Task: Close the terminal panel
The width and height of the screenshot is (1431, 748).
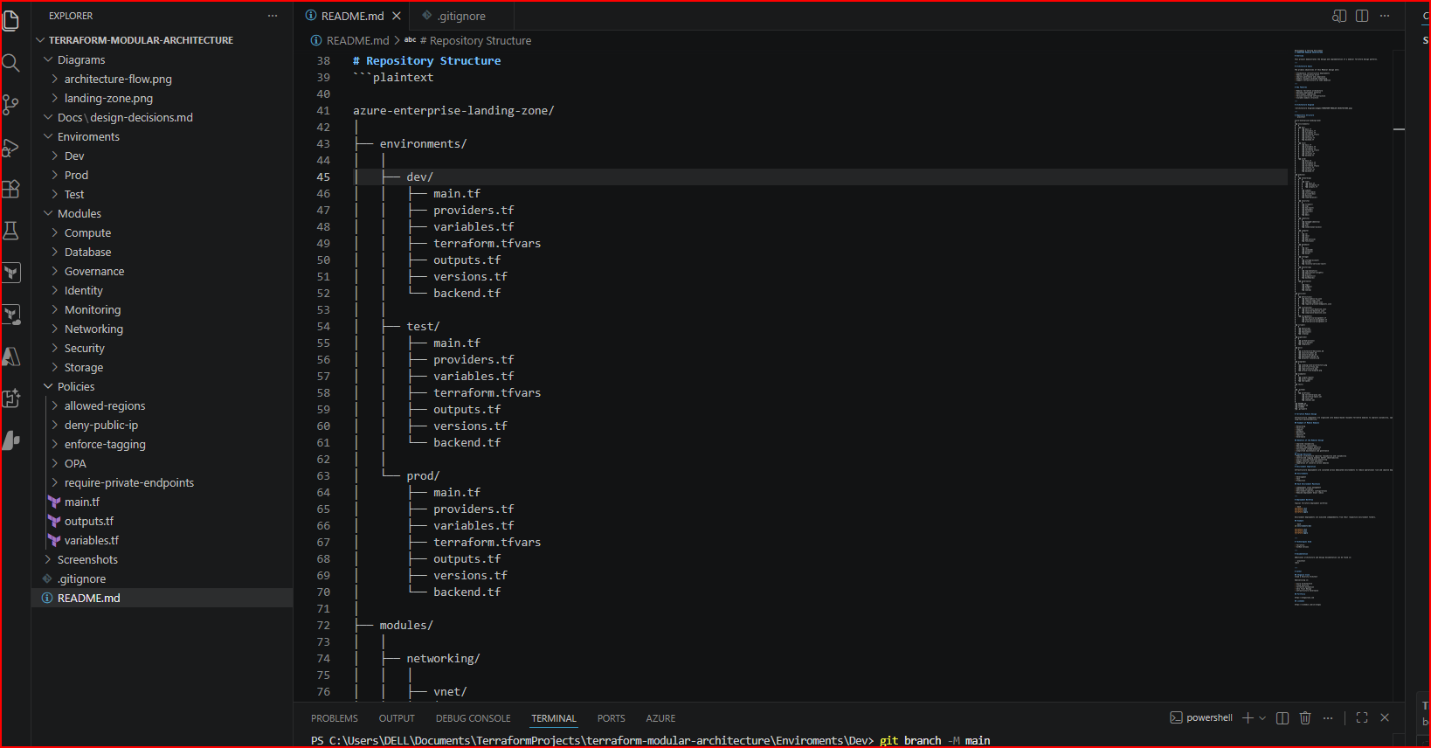Action: pos(1385,717)
